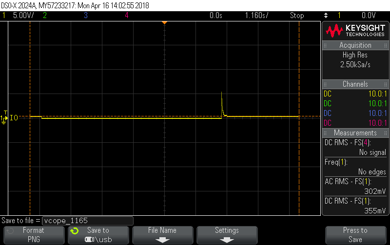The height and width of the screenshot is (245, 390).
Task: Click the faded arrow icon on Format
Action: point(10,231)
